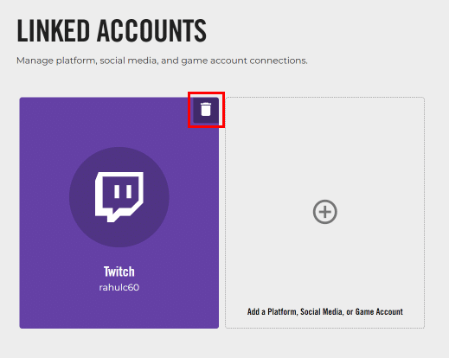Image resolution: width=449 pixels, height=358 pixels.
Task: Delete the linked Twitch account via trash icon
Action: point(206,110)
